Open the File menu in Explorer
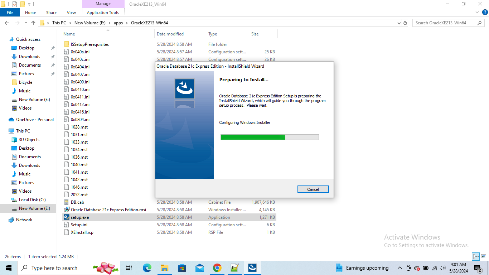Image resolution: width=489 pixels, height=275 pixels. pyautogui.click(x=10, y=13)
